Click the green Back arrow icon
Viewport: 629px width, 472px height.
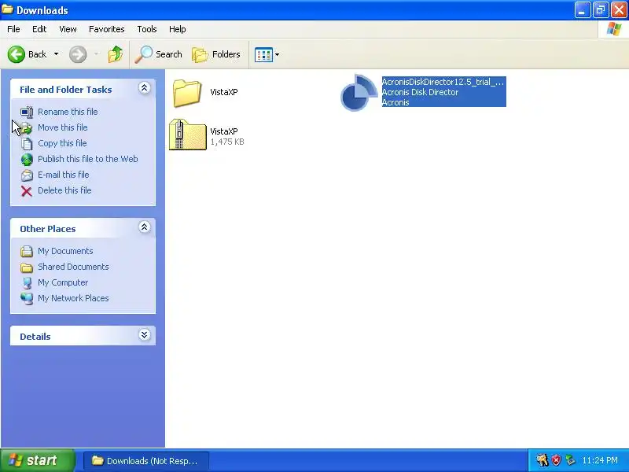pos(17,54)
